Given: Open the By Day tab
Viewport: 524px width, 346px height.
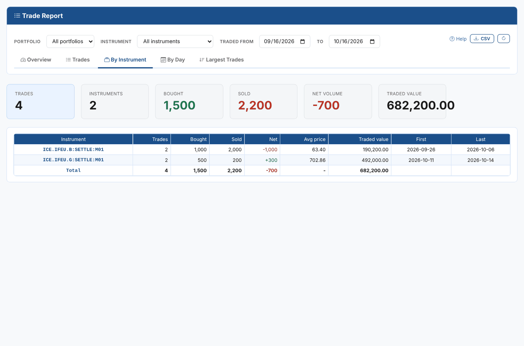Looking at the screenshot, I should pyautogui.click(x=173, y=60).
